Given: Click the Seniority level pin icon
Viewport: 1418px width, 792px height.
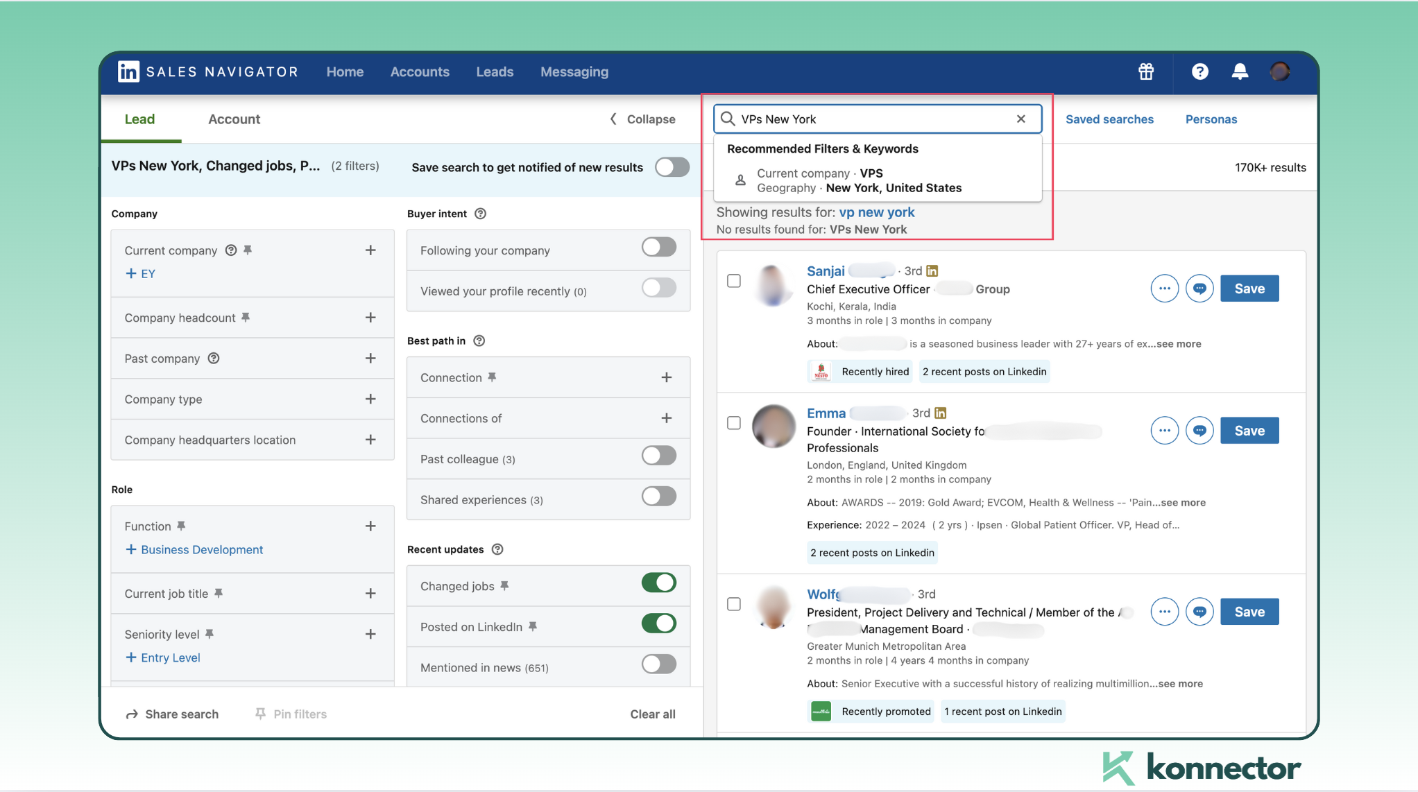Looking at the screenshot, I should click(210, 633).
